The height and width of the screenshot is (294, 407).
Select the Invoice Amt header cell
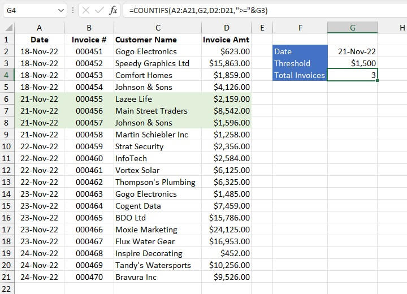(x=226, y=40)
